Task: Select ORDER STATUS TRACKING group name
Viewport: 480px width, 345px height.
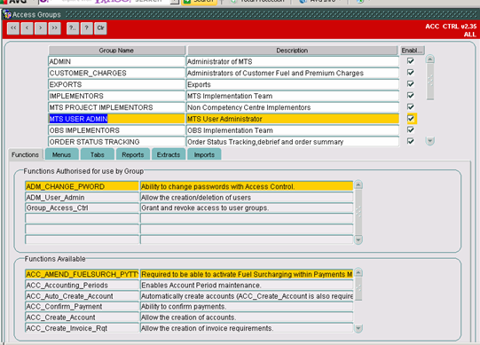Action: pos(116,142)
